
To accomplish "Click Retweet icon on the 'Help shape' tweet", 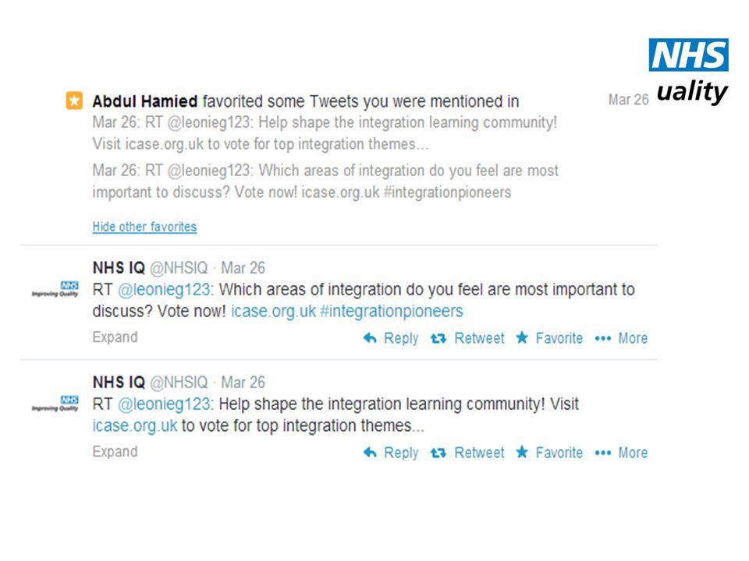I will (438, 453).
